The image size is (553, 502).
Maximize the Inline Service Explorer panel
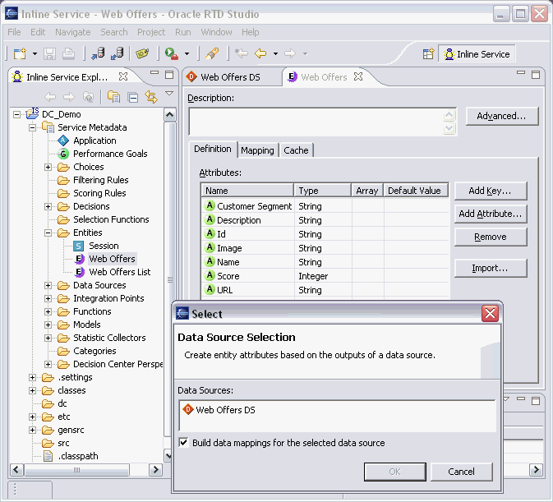[169, 75]
